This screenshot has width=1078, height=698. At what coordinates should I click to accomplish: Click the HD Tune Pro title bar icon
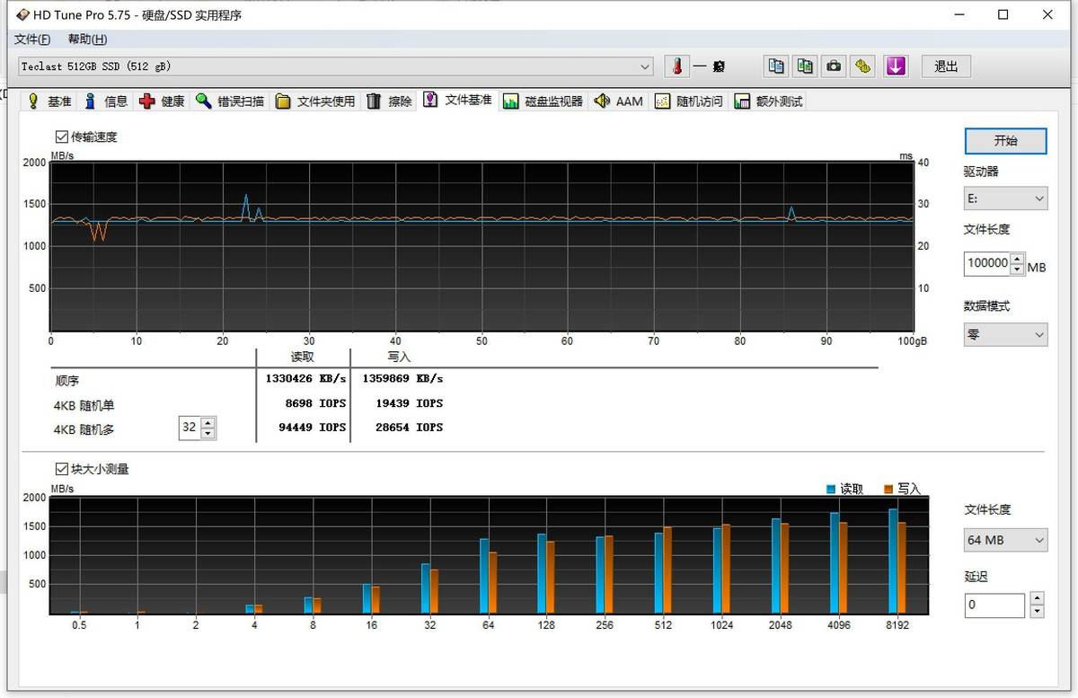pyautogui.click(x=22, y=14)
